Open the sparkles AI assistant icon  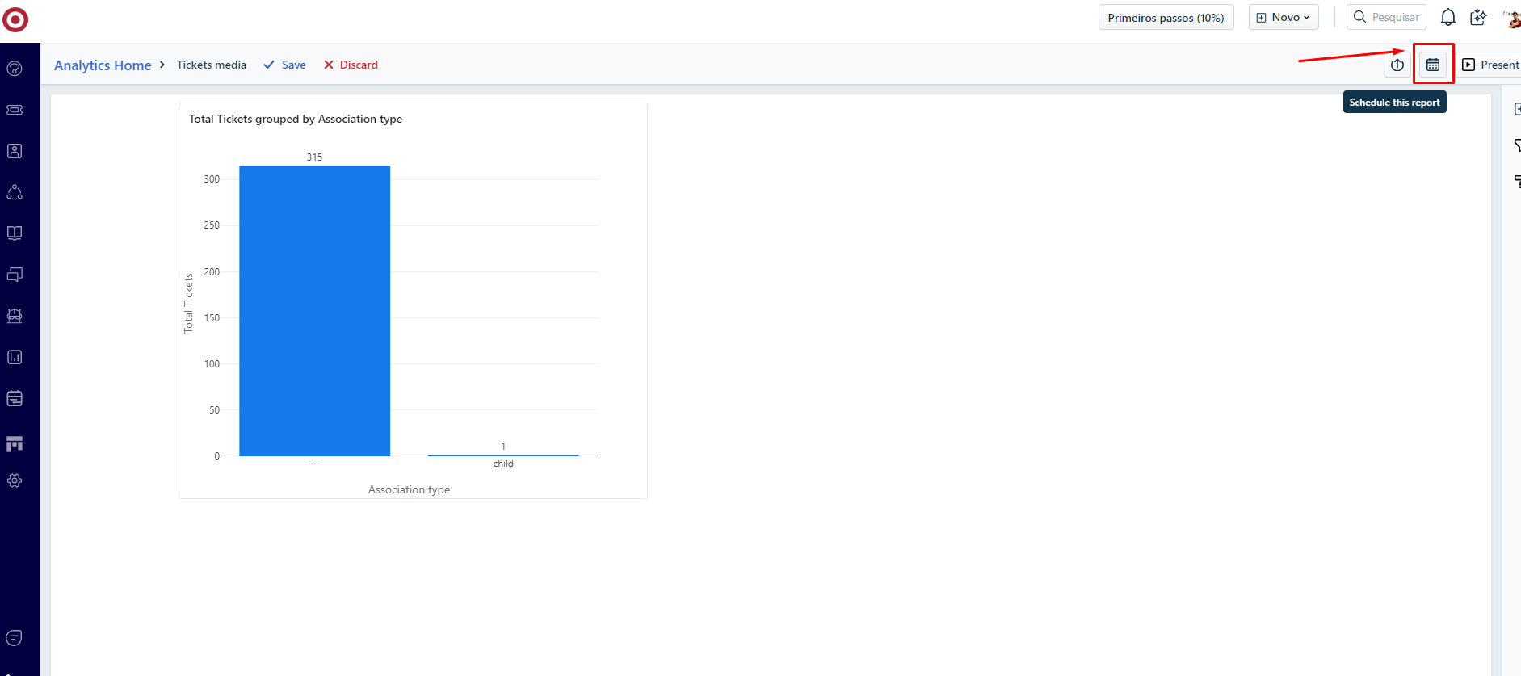(1479, 17)
